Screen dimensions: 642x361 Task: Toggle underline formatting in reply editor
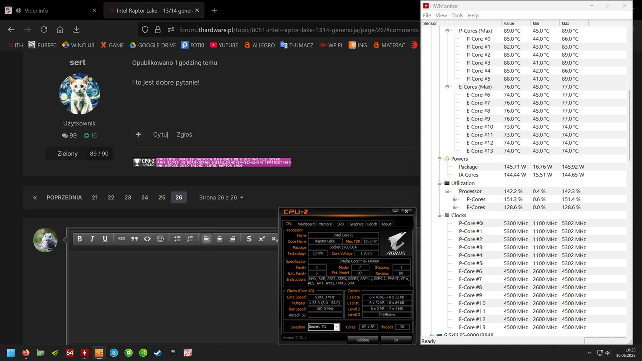[x=105, y=239]
